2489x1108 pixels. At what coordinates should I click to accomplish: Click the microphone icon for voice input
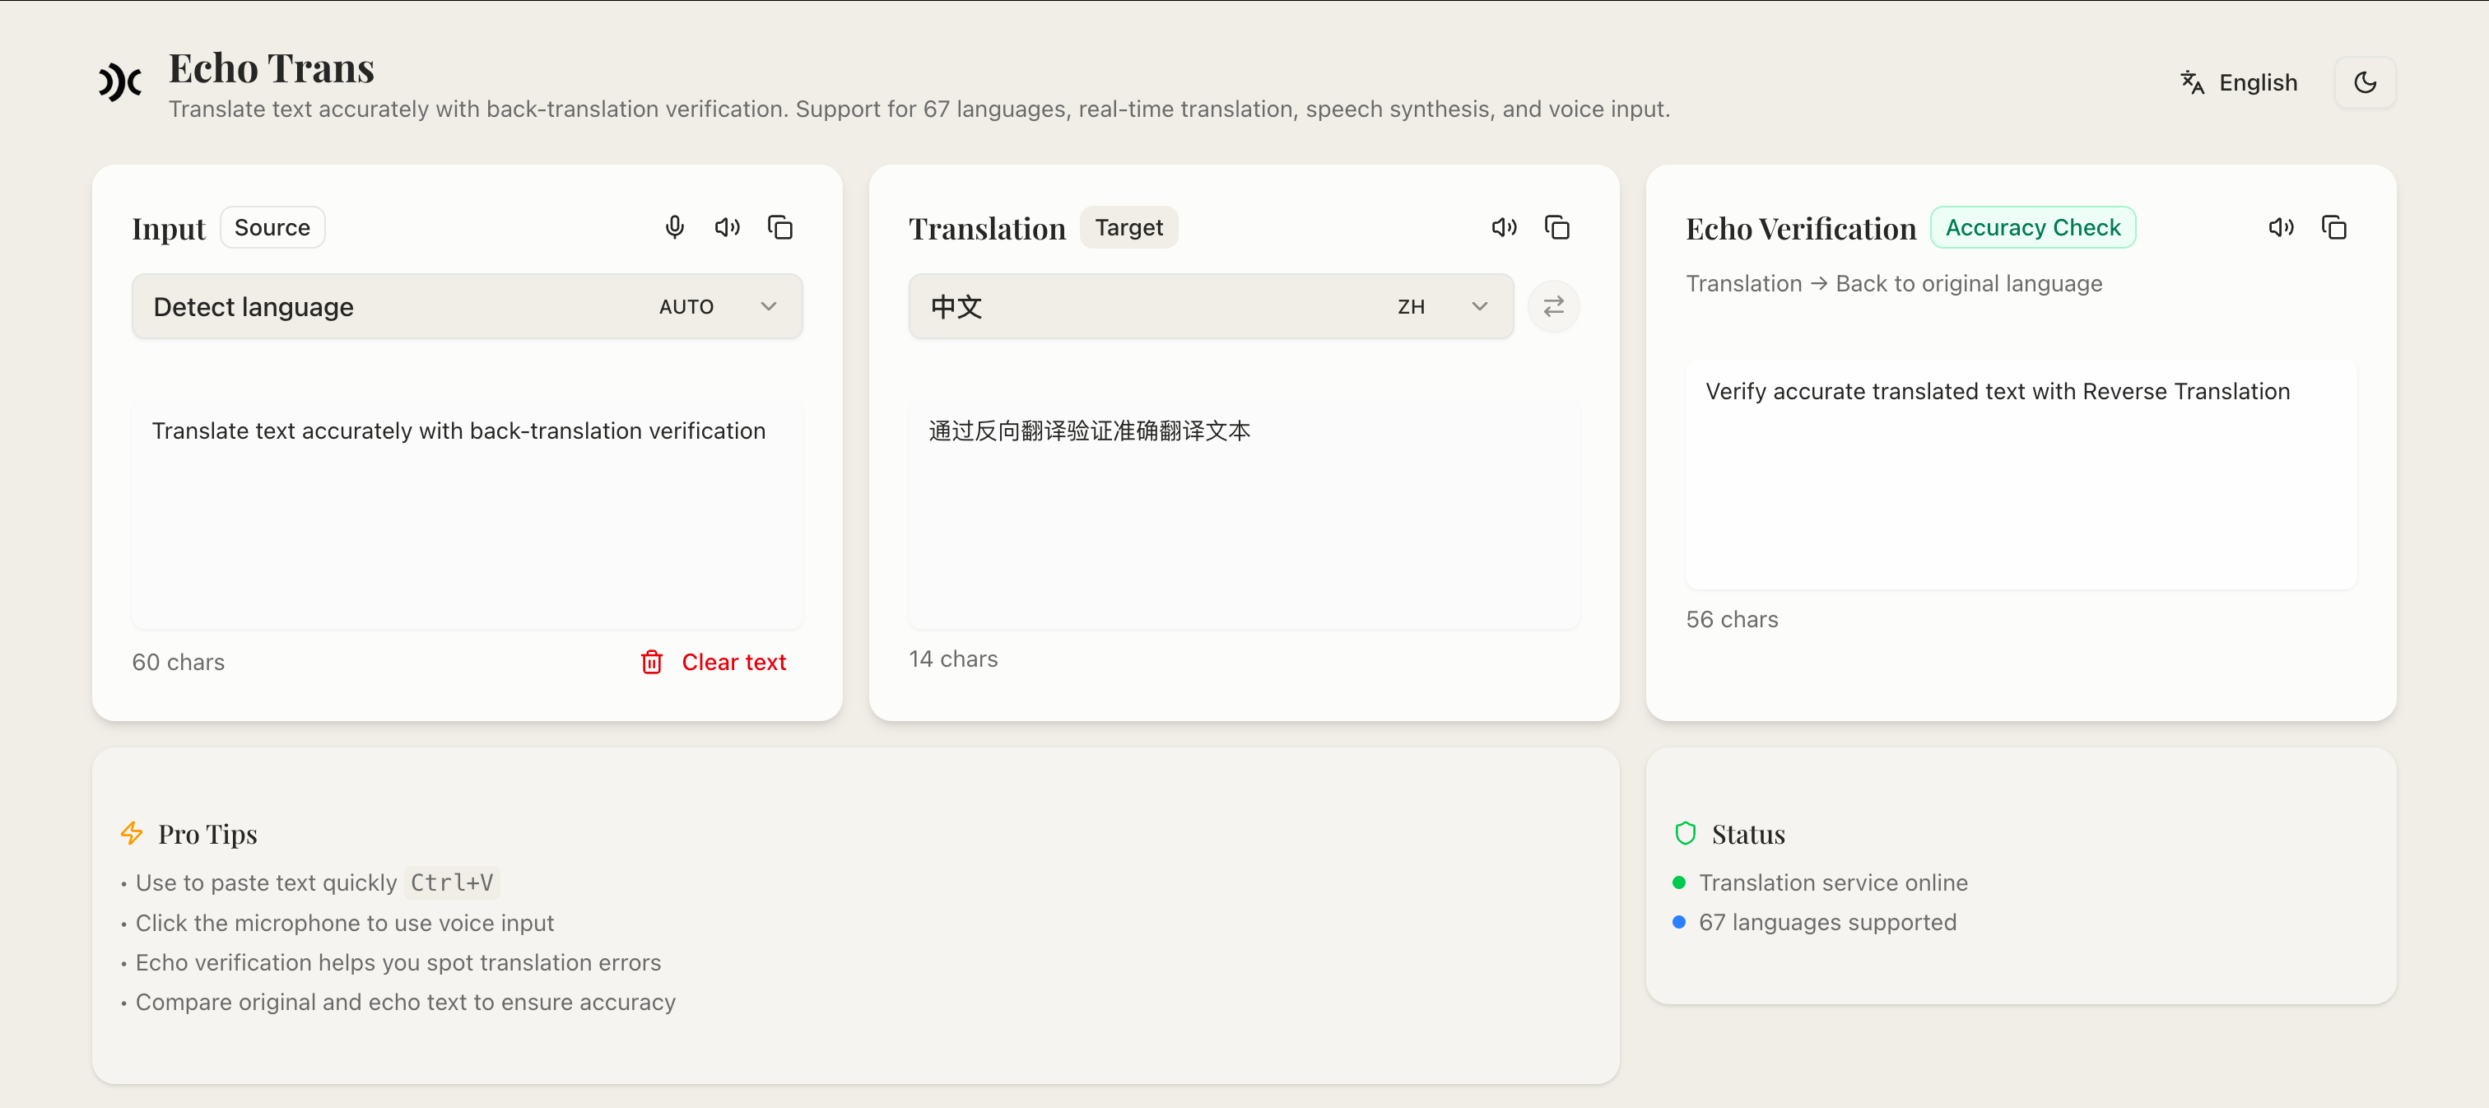(x=674, y=226)
